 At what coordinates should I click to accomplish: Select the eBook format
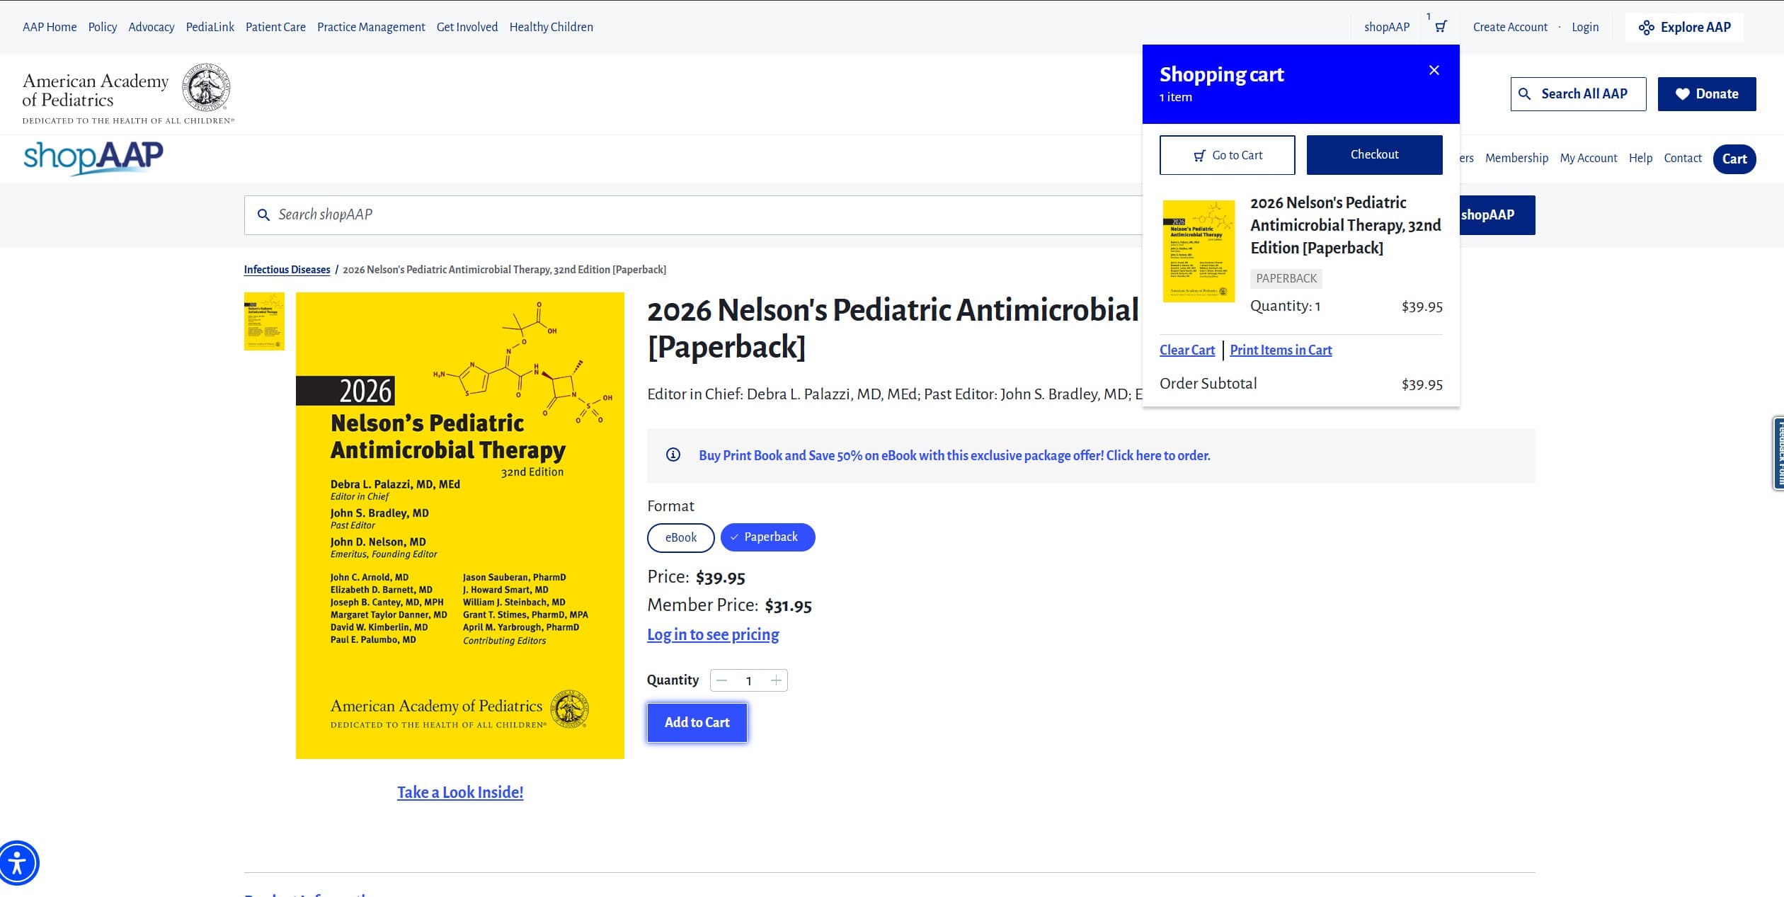click(681, 537)
